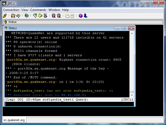Click the jIRCii application icon in title bar
Viewport: 166px width, 125px height.
click(x=4, y=3)
